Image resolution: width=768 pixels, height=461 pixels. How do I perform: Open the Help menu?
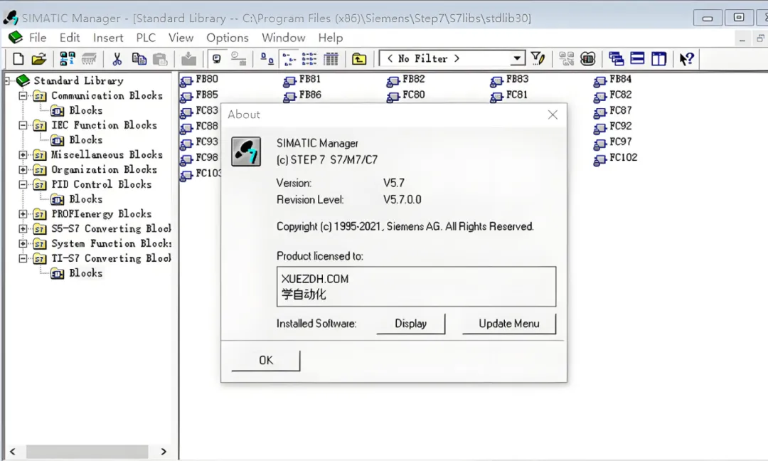point(331,38)
